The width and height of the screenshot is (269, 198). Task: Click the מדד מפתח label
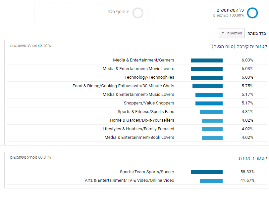tap(256, 33)
